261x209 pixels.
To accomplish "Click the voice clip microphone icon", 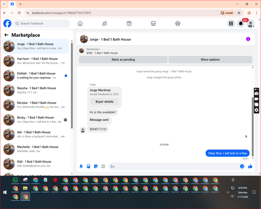I will pyautogui.click(x=81, y=166).
